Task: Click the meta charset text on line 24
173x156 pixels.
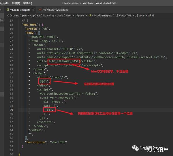Action: pos(59,49)
